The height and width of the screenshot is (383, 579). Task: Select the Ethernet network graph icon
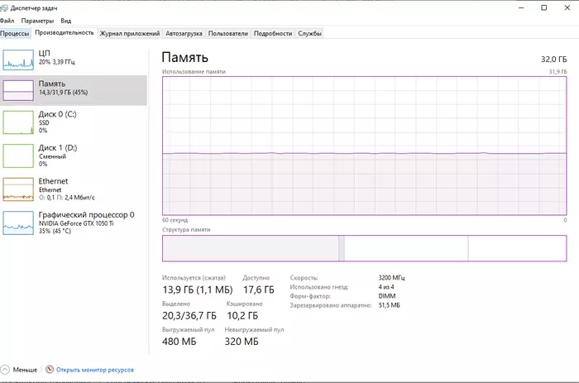point(18,189)
